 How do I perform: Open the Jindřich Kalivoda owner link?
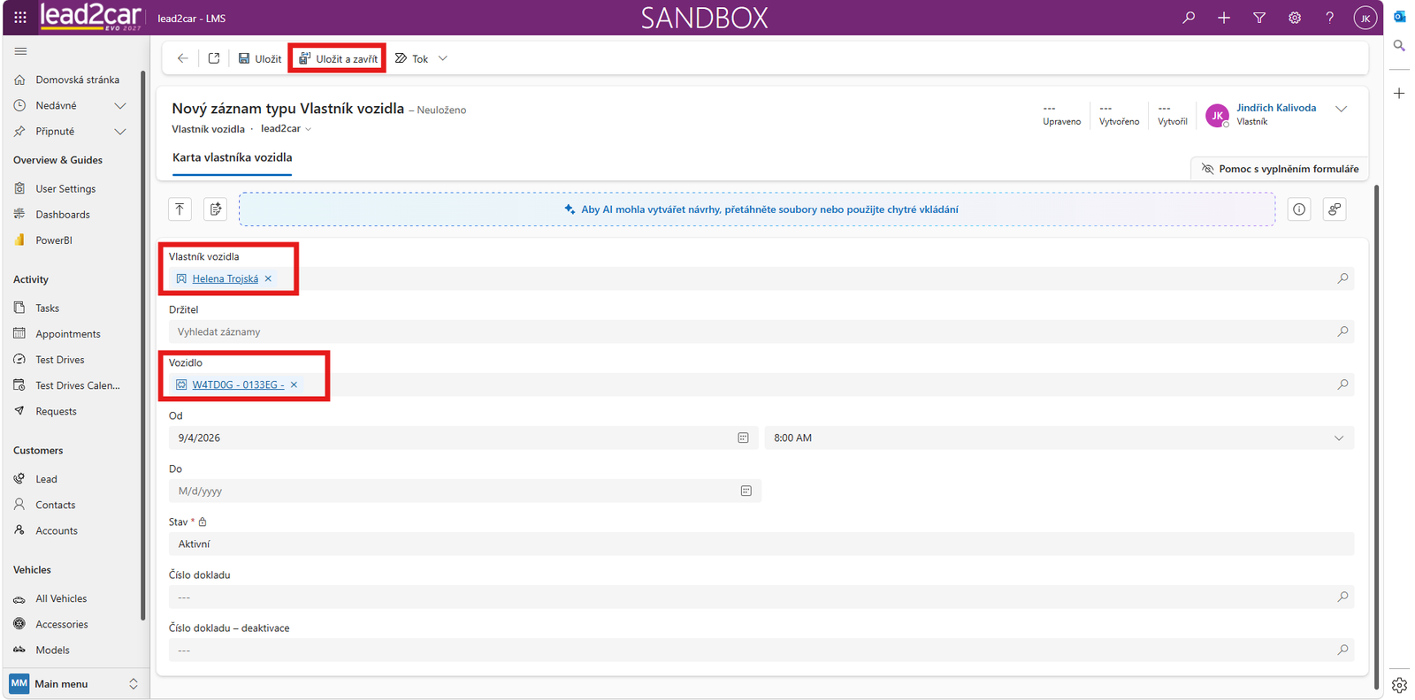coord(1276,108)
